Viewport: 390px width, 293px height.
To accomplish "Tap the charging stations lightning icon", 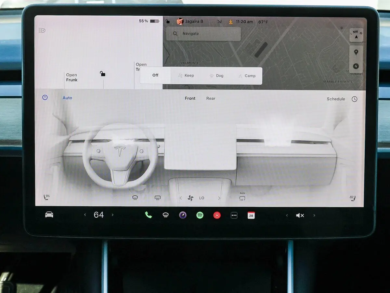I will [x=356, y=66].
